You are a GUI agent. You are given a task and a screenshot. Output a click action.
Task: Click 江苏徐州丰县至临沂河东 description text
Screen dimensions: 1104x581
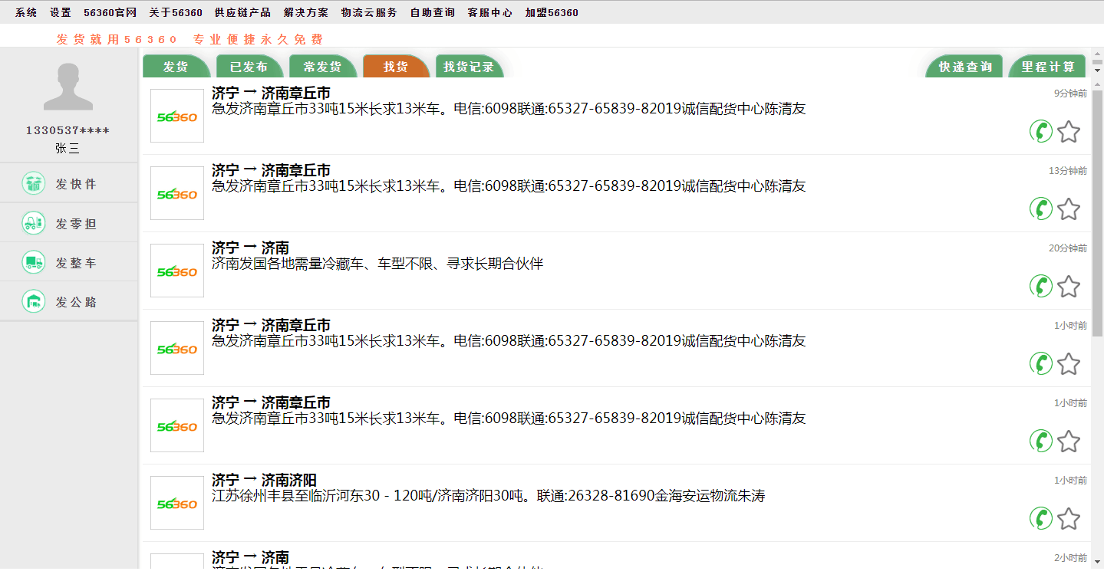click(x=489, y=496)
